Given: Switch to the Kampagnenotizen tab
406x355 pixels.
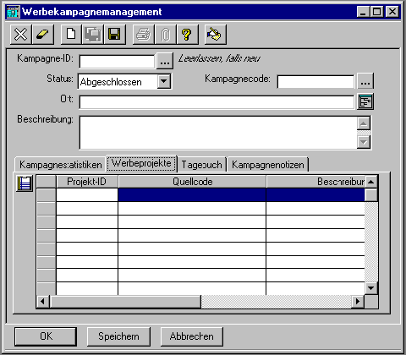Looking at the screenshot, I should coord(268,165).
